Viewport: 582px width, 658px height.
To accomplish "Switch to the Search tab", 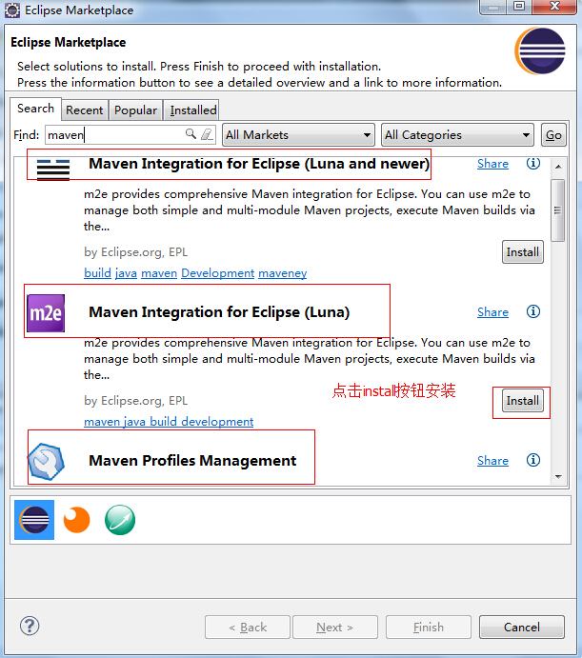I will pyautogui.click(x=35, y=109).
